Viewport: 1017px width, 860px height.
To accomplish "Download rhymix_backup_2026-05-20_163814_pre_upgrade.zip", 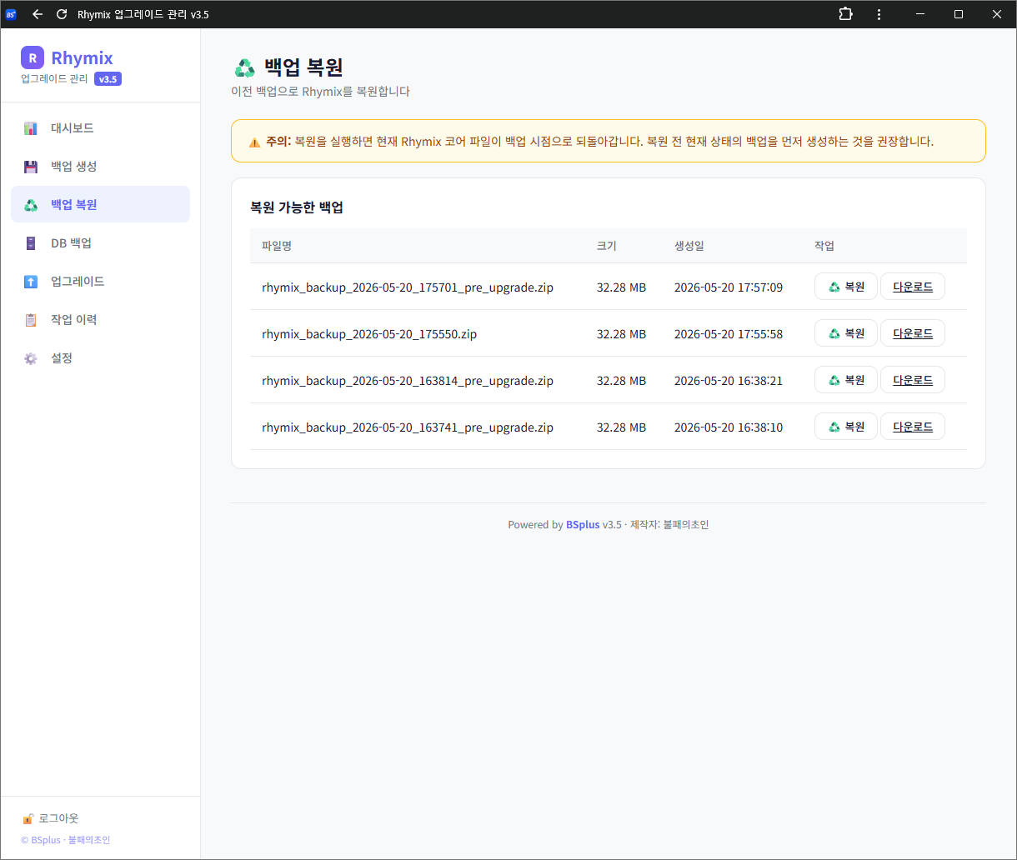I will click(913, 380).
